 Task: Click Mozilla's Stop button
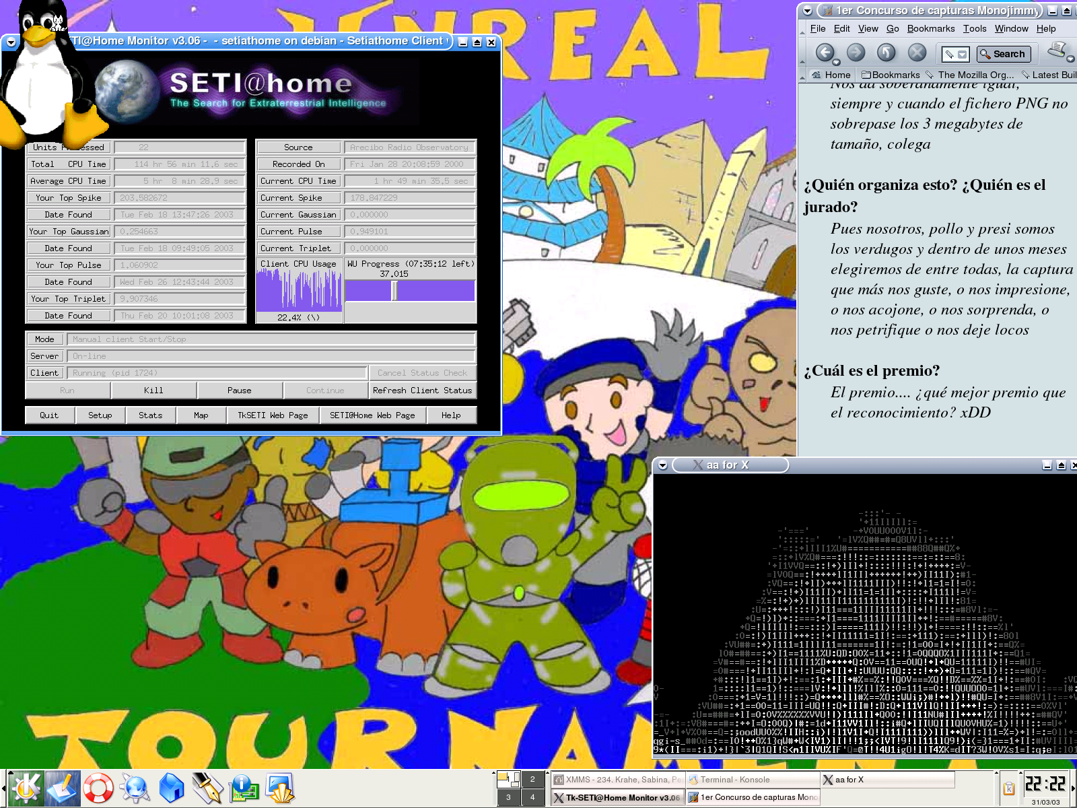point(917,53)
